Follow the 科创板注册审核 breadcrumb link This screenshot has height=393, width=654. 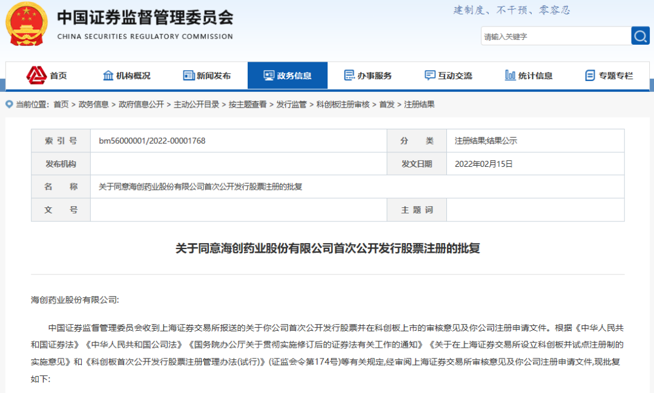(x=343, y=105)
